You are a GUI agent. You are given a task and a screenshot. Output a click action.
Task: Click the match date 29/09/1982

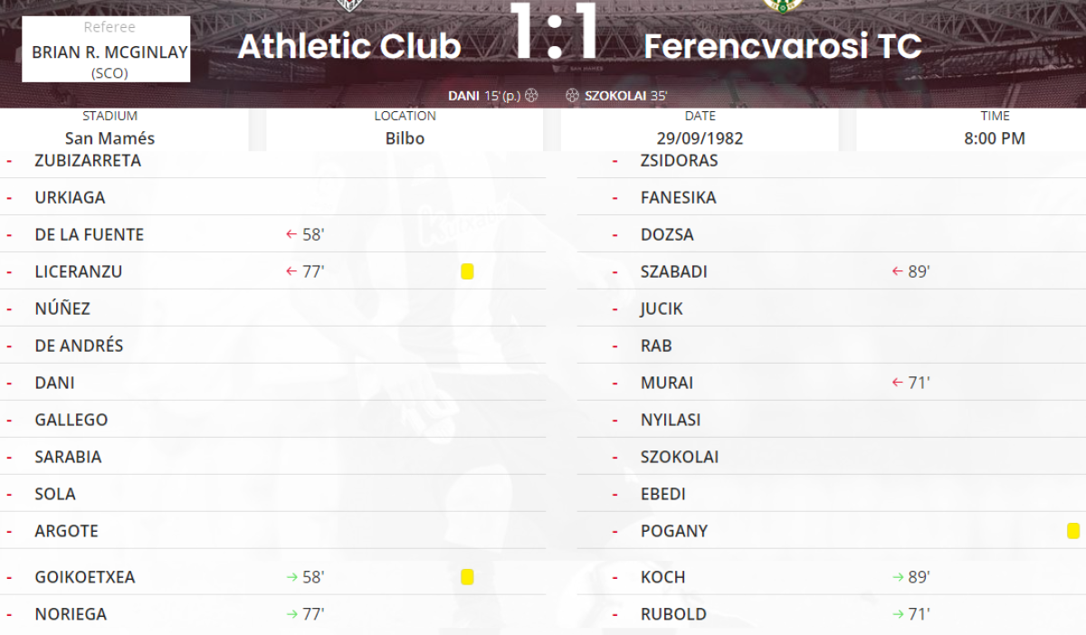coord(700,138)
